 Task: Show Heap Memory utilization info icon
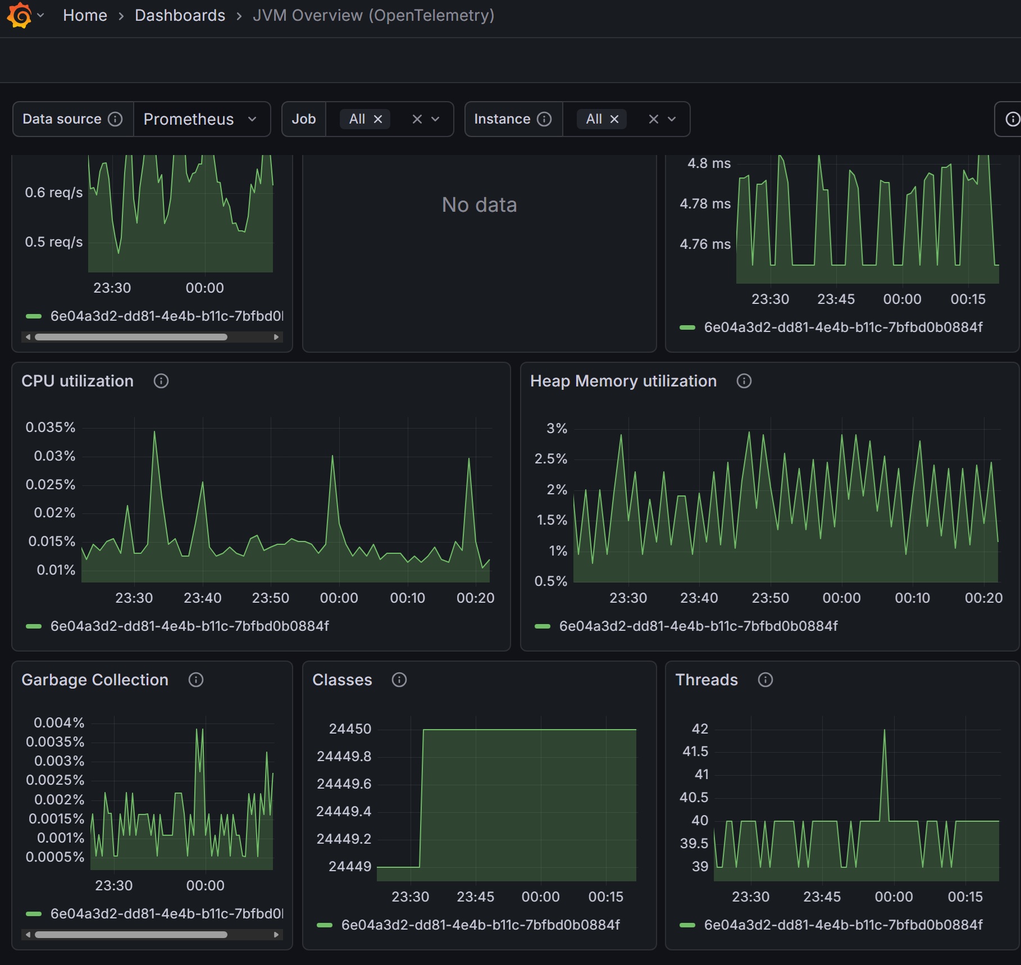click(744, 381)
